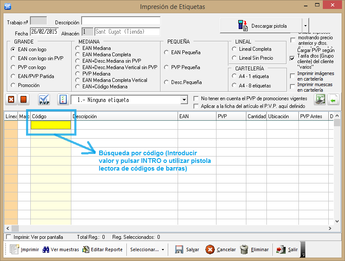
Task: Enable Imprimir muescas en cartelería checkbox
Action: [x=292, y=87]
